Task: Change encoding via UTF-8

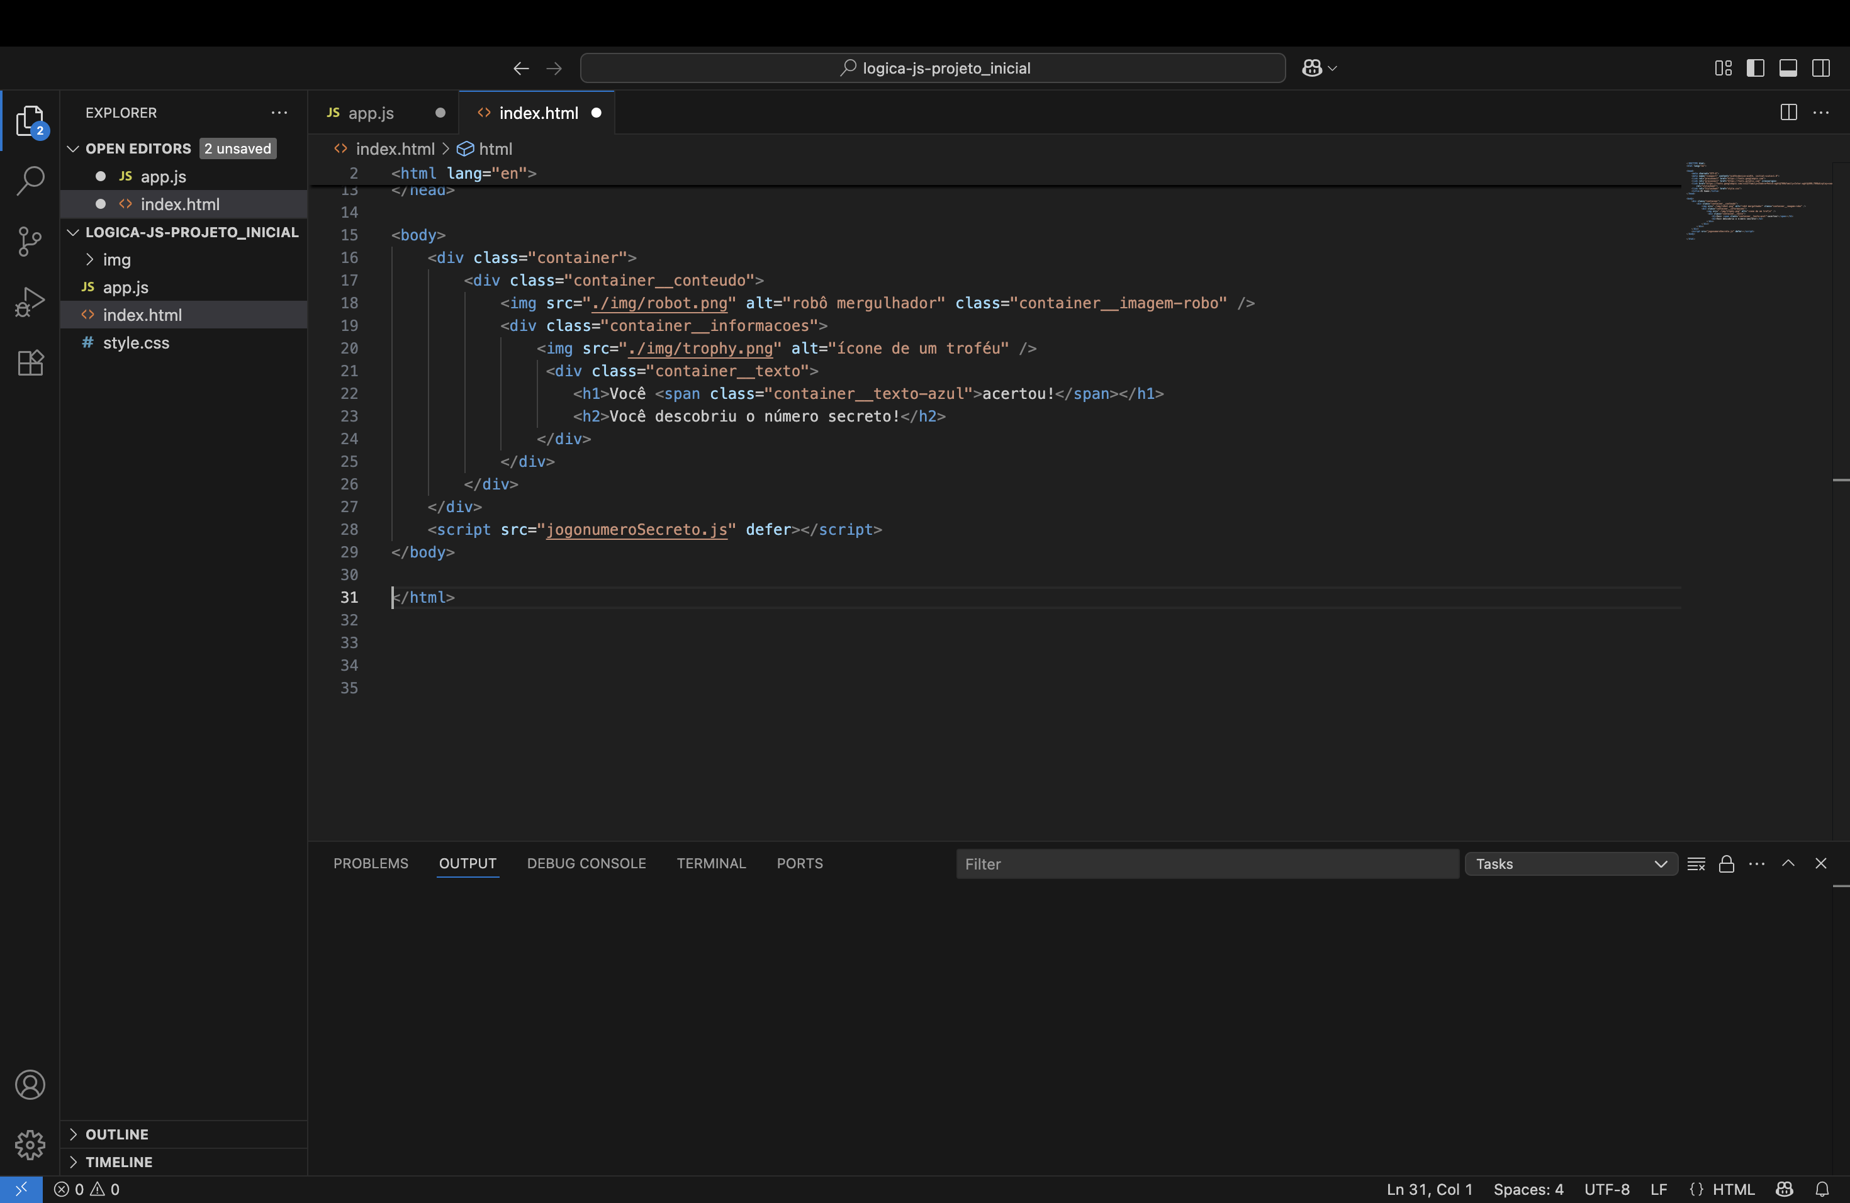Action: (x=1606, y=1189)
